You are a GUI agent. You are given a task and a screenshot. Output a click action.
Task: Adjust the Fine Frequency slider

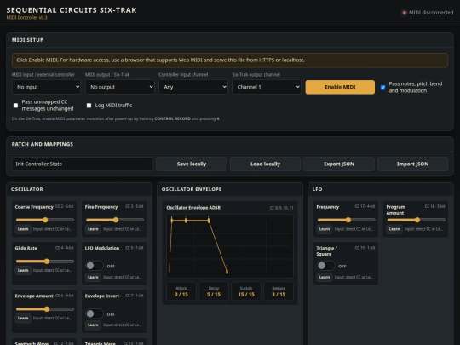(115, 220)
